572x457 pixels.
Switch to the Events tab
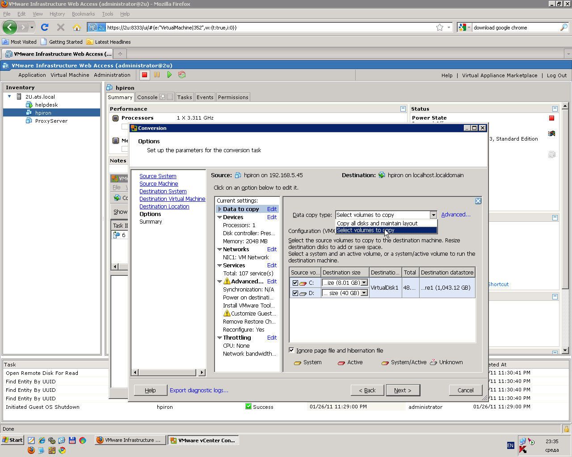pyautogui.click(x=205, y=97)
